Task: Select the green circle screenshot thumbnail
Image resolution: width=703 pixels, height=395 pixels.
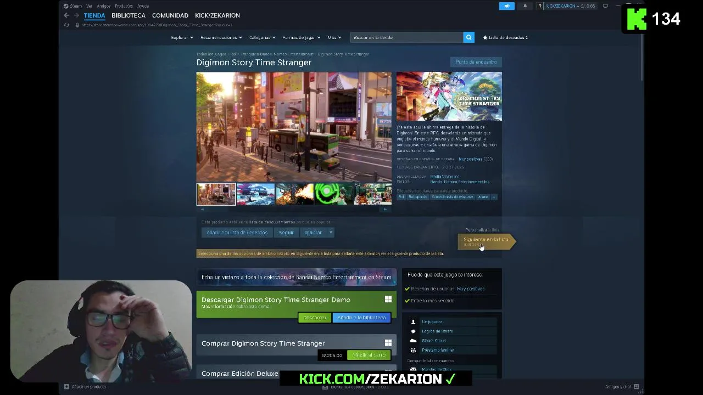Action: [x=334, y=194]
